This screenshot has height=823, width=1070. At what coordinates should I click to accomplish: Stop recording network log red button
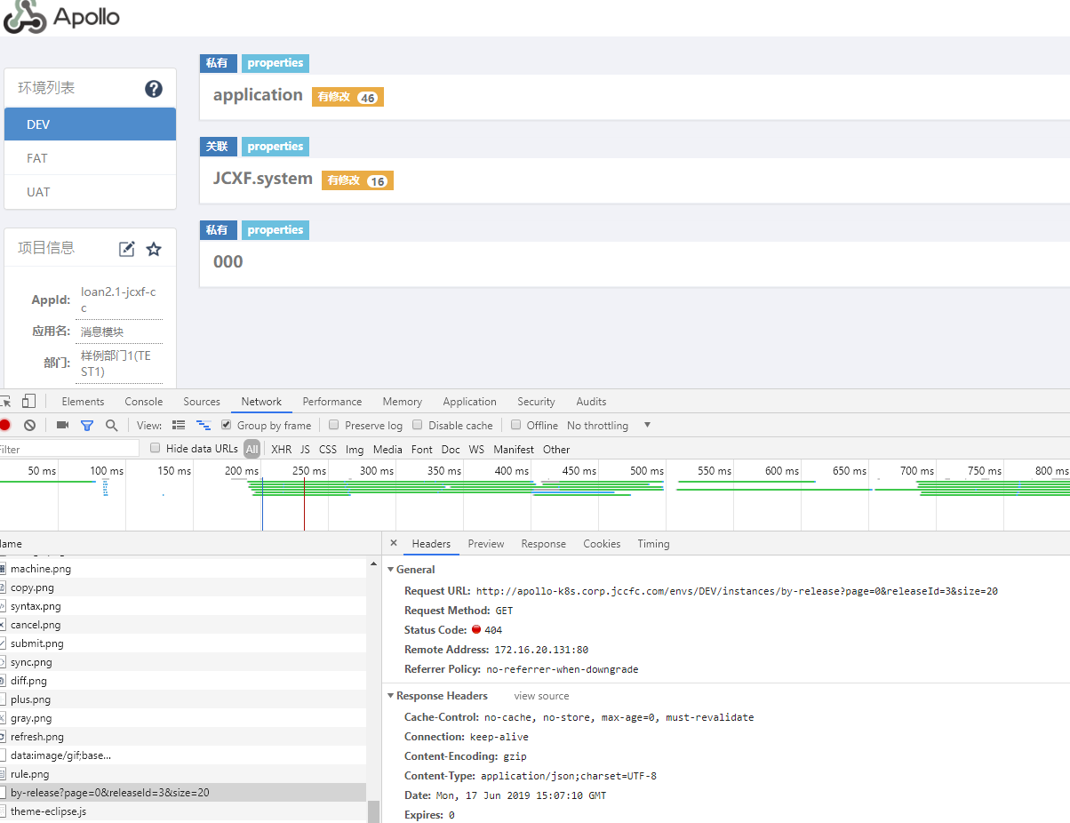point(4,425)
